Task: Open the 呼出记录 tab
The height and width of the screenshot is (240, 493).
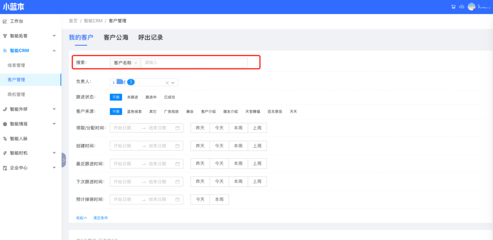Action: tap(150, 37)
